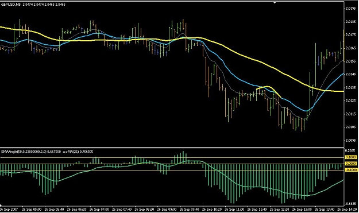
Task: Select the 2.0165 price scale label
Action: [350, 48]
